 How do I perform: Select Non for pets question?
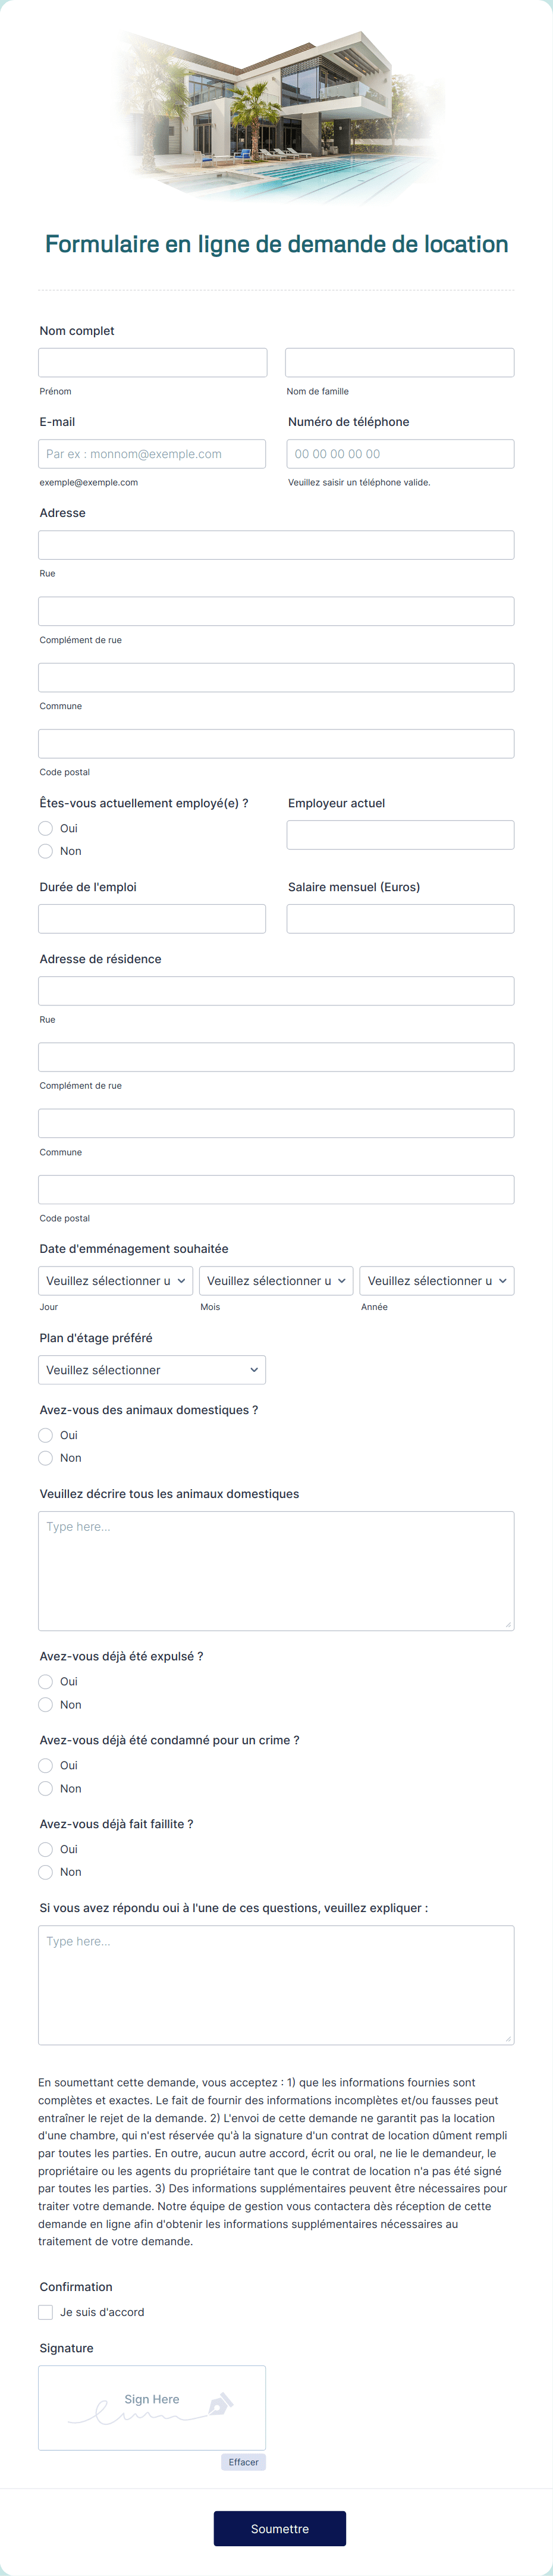click(46, 1458)
